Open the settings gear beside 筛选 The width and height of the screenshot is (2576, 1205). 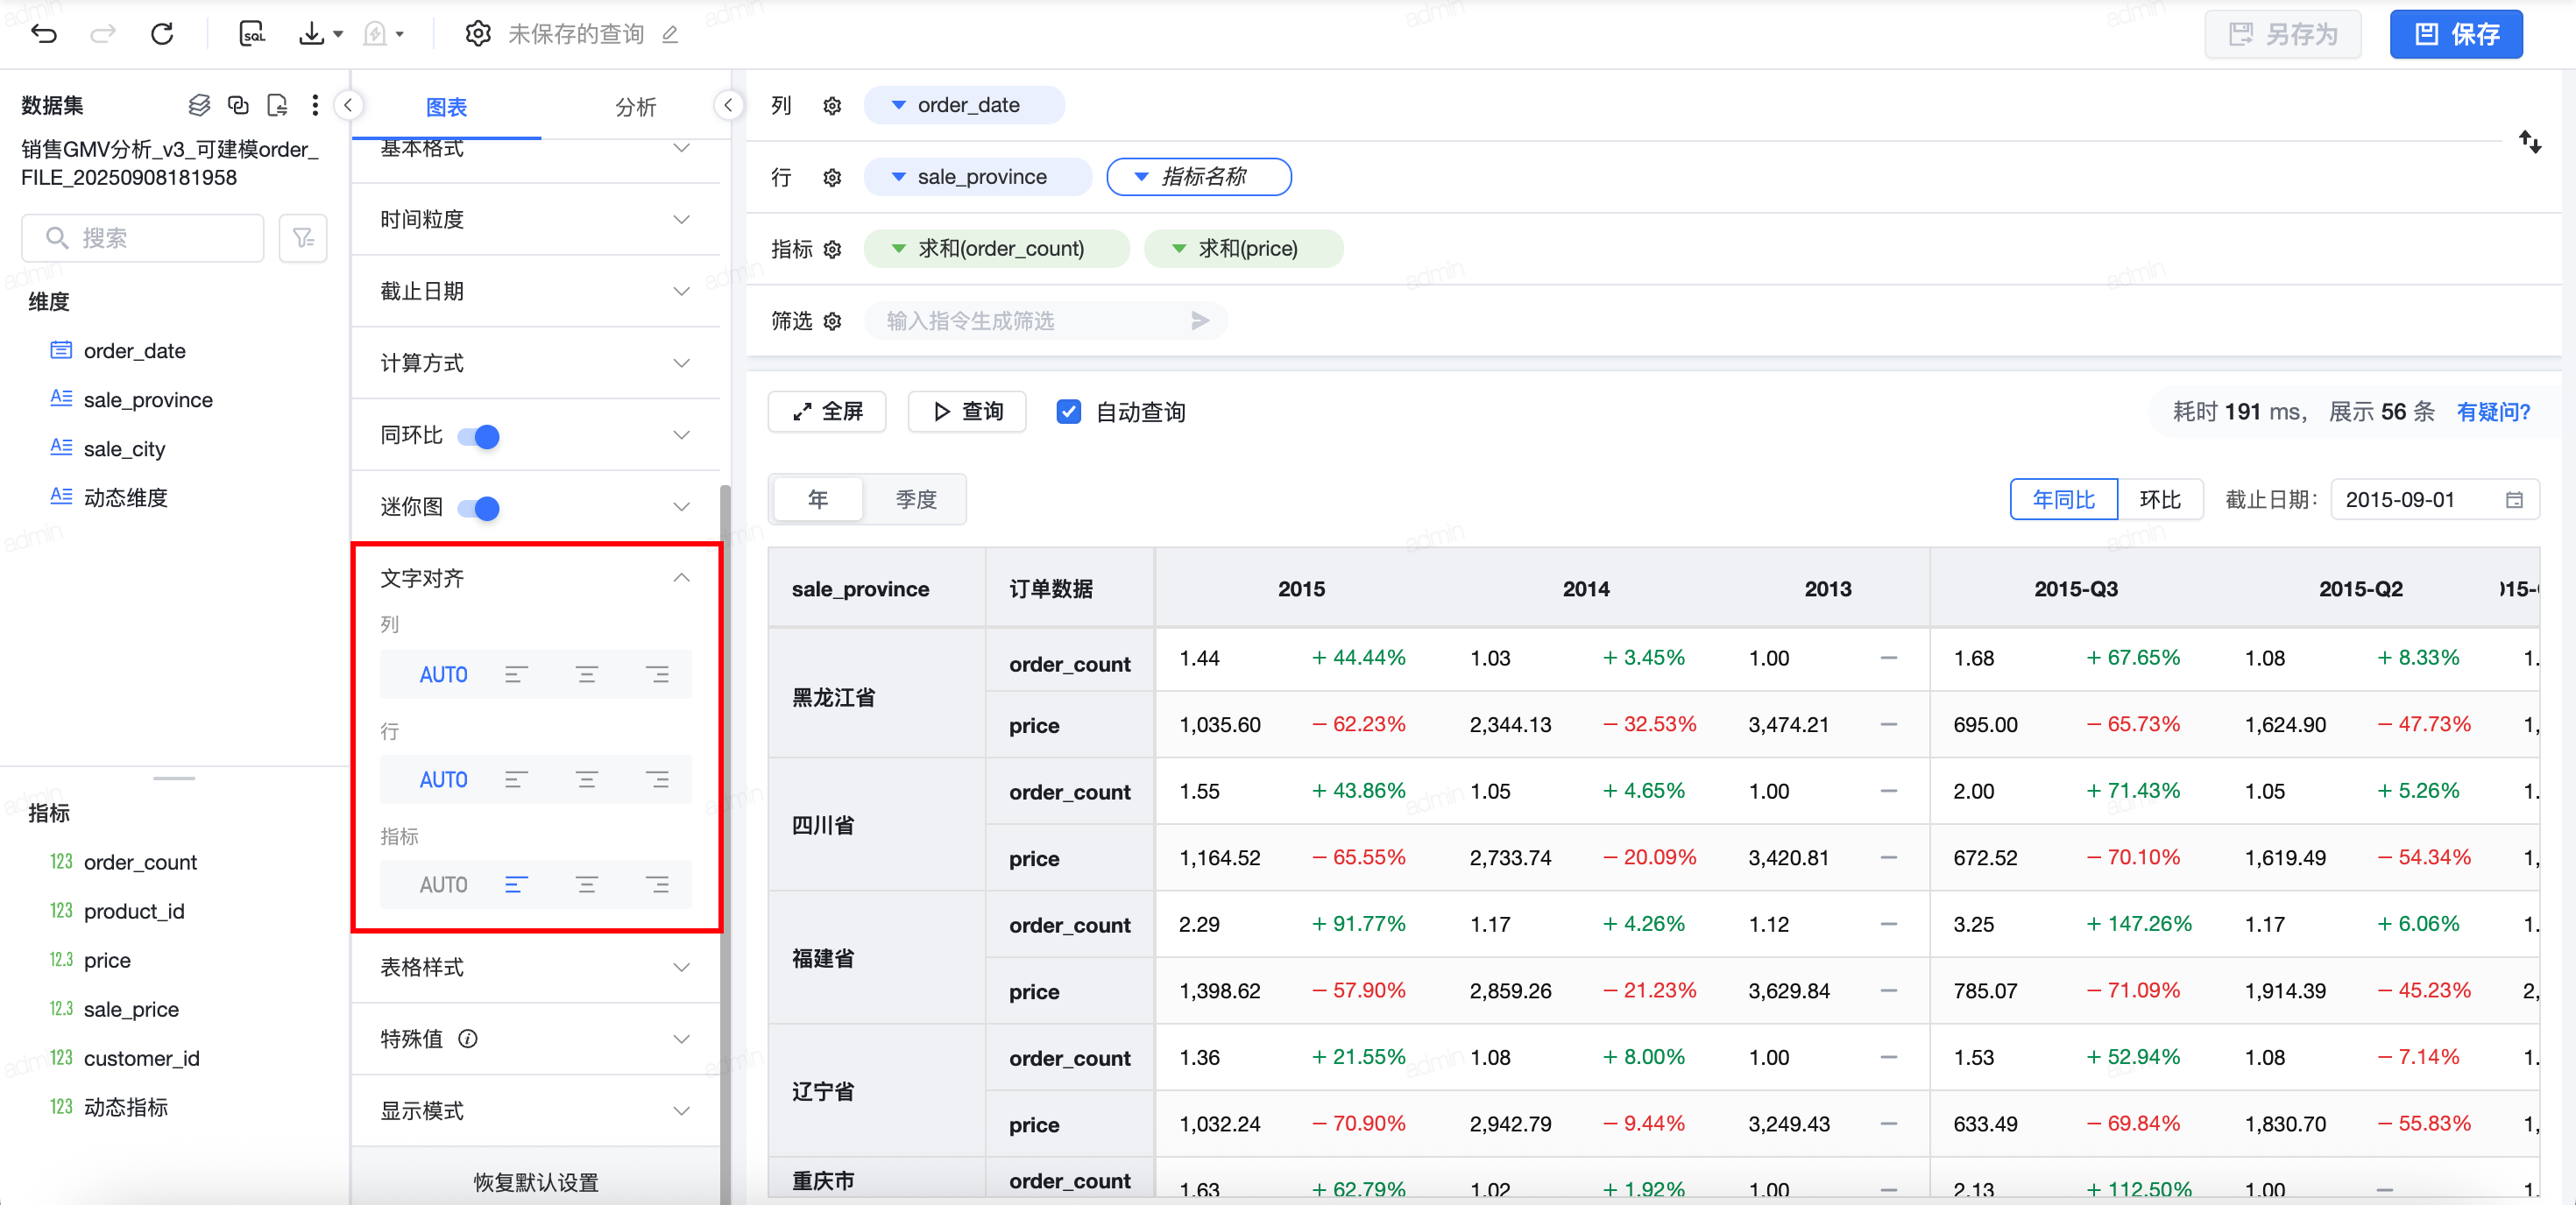(832, 321)
